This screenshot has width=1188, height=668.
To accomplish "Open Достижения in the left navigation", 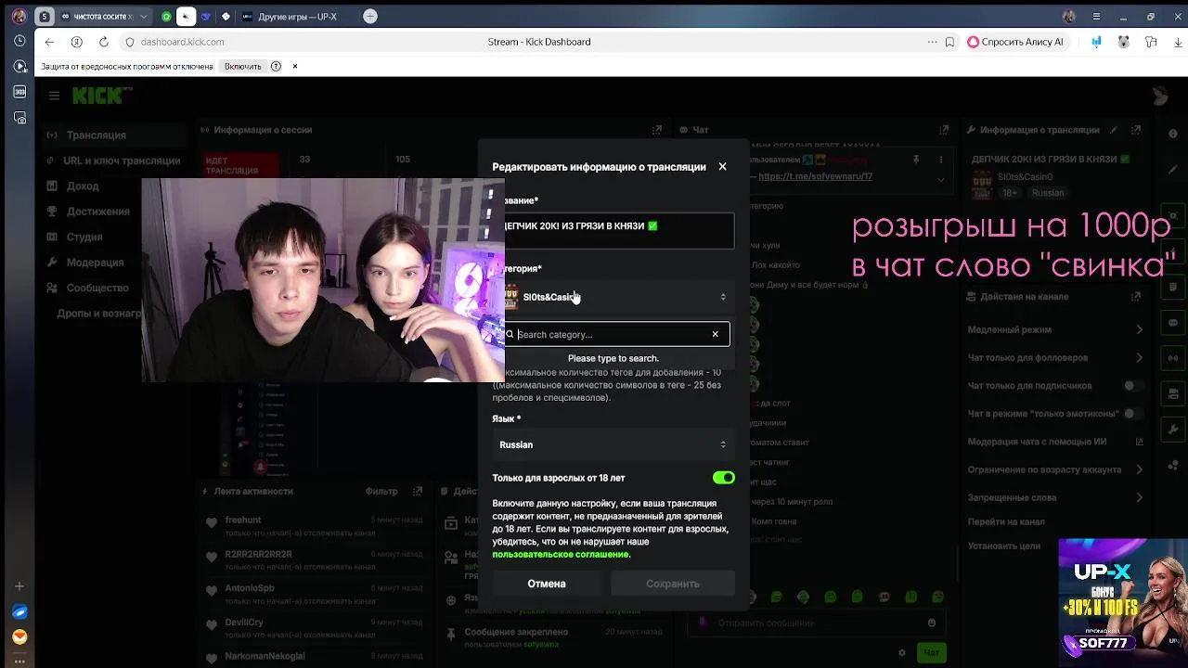I will 88,212.
